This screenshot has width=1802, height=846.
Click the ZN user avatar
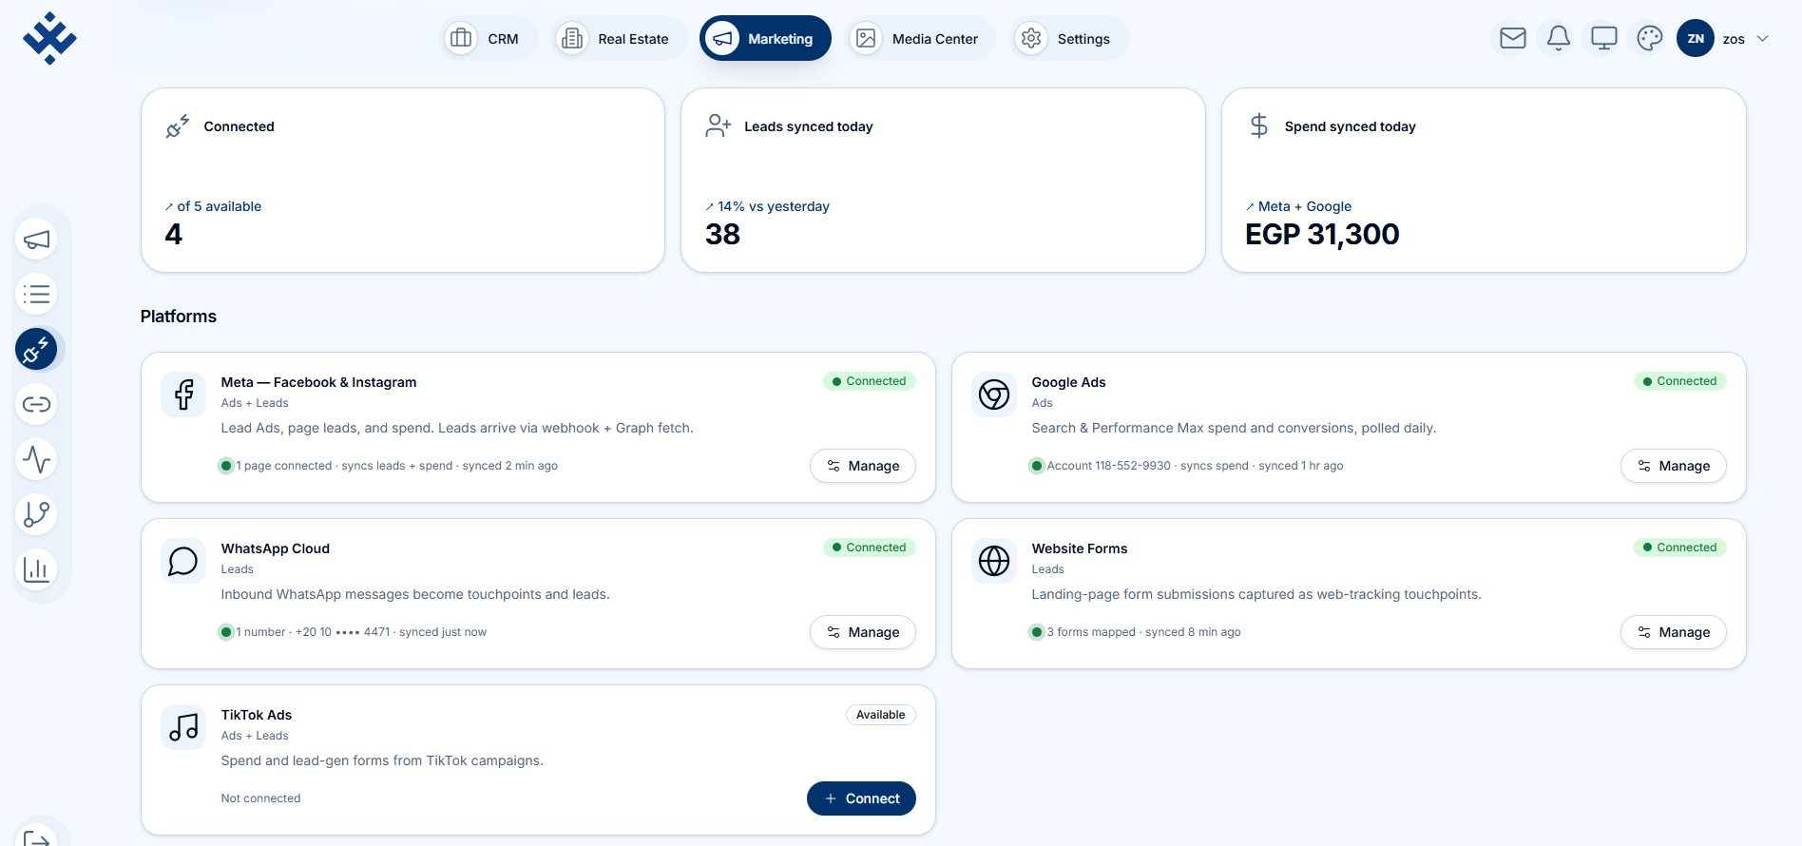click(x=1696, y=38)
